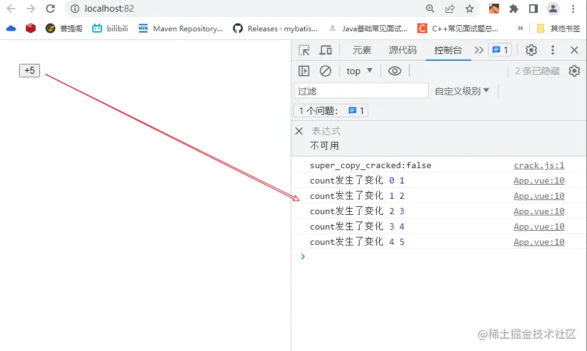This screenshot has width=587, height=351.
Task: View site info icon beside localhost:82
Action: 75,9
